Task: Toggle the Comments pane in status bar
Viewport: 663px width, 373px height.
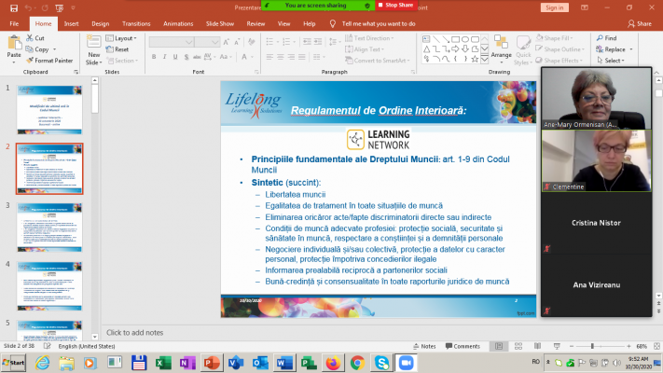Action: point(463,346)
